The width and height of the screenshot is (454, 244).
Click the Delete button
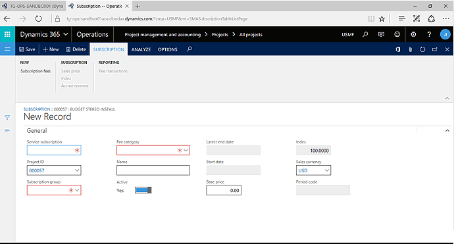(76, 49)
